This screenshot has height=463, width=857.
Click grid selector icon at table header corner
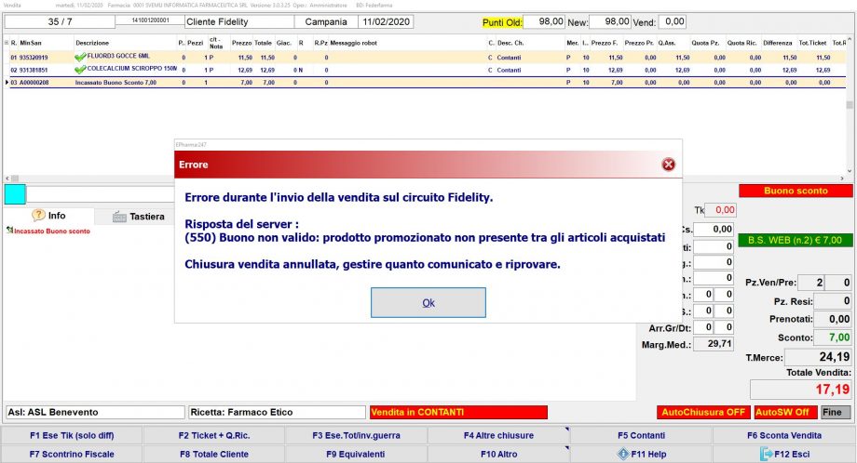[6, 43]
